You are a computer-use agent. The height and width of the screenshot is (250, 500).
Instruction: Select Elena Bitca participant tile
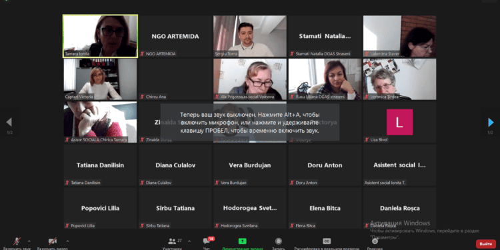325,208
